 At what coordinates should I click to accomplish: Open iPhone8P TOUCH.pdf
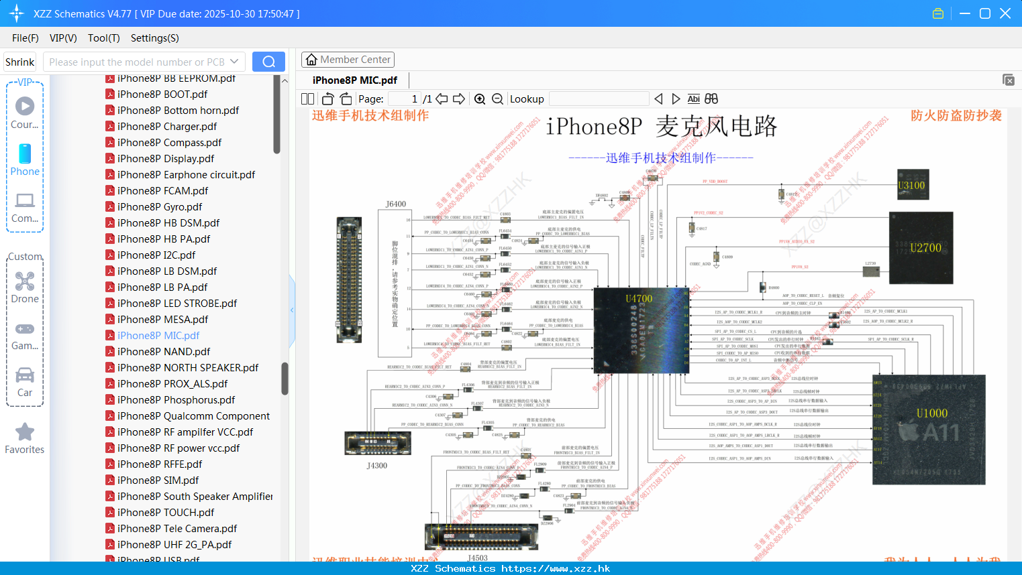166,513
